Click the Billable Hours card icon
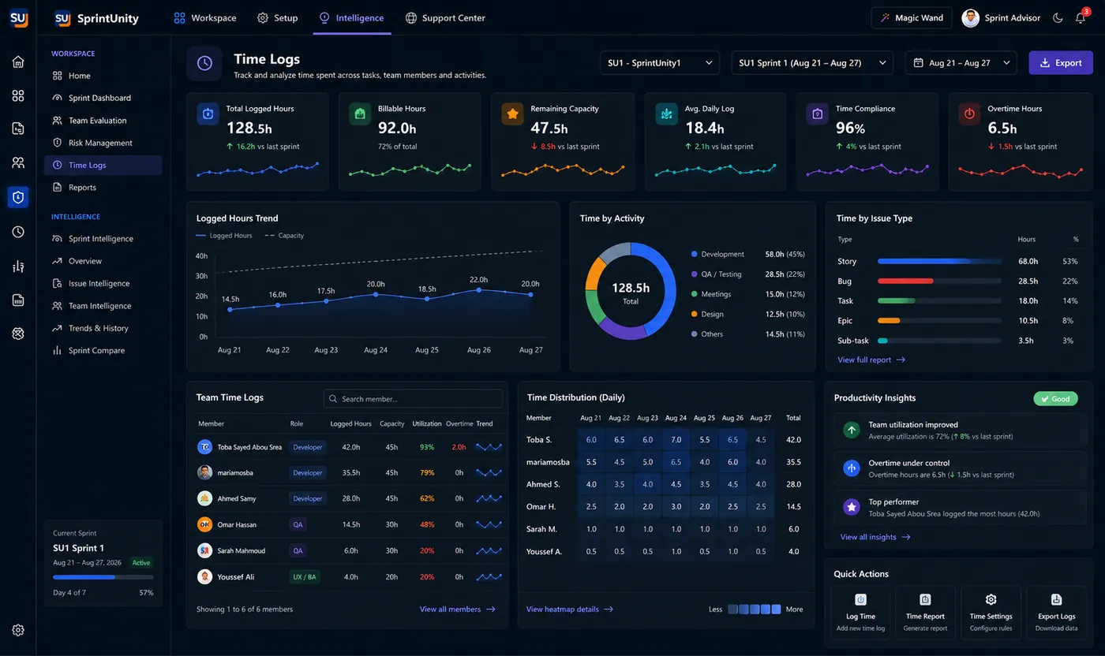Viewport: 1105px width, 656px height. pos(360,114)
